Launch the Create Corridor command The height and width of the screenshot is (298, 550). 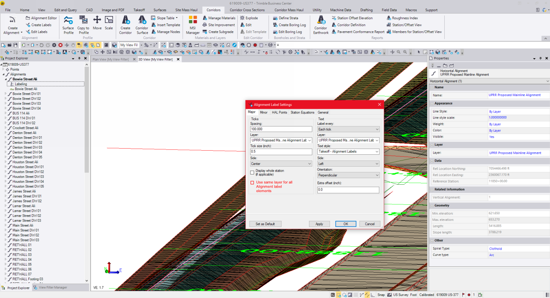click(125, 25)
